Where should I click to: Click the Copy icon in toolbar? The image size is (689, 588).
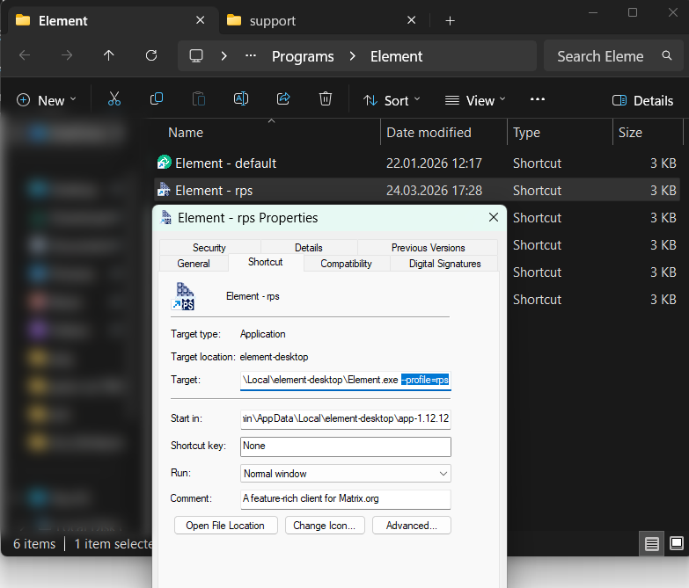(x=157, y=100)
